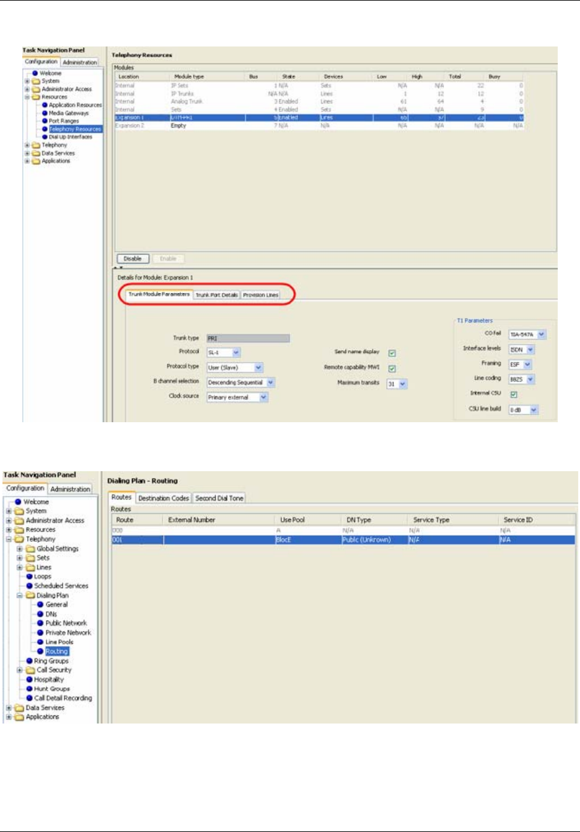580x832 pixels.
Task: Click the blue bullet icon beside Hospitality
Action: coord(29,679)
